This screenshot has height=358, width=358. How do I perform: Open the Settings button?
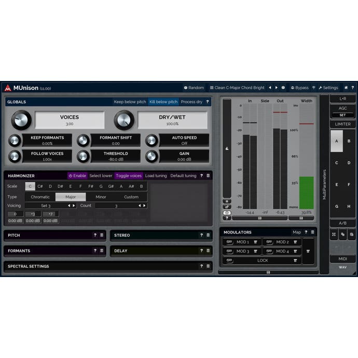(x=328, y=88)
